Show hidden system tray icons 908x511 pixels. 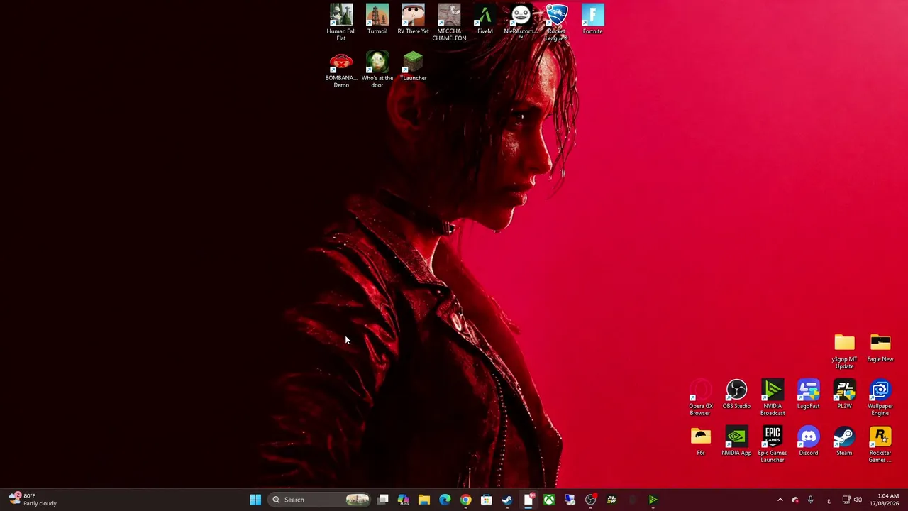click(780, 500)
